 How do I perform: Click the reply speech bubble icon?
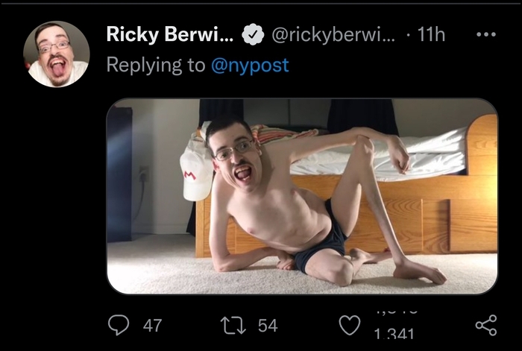pyautogui.click(x=119, y=324)
